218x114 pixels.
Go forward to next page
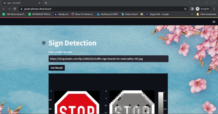[x=9, y=9]
